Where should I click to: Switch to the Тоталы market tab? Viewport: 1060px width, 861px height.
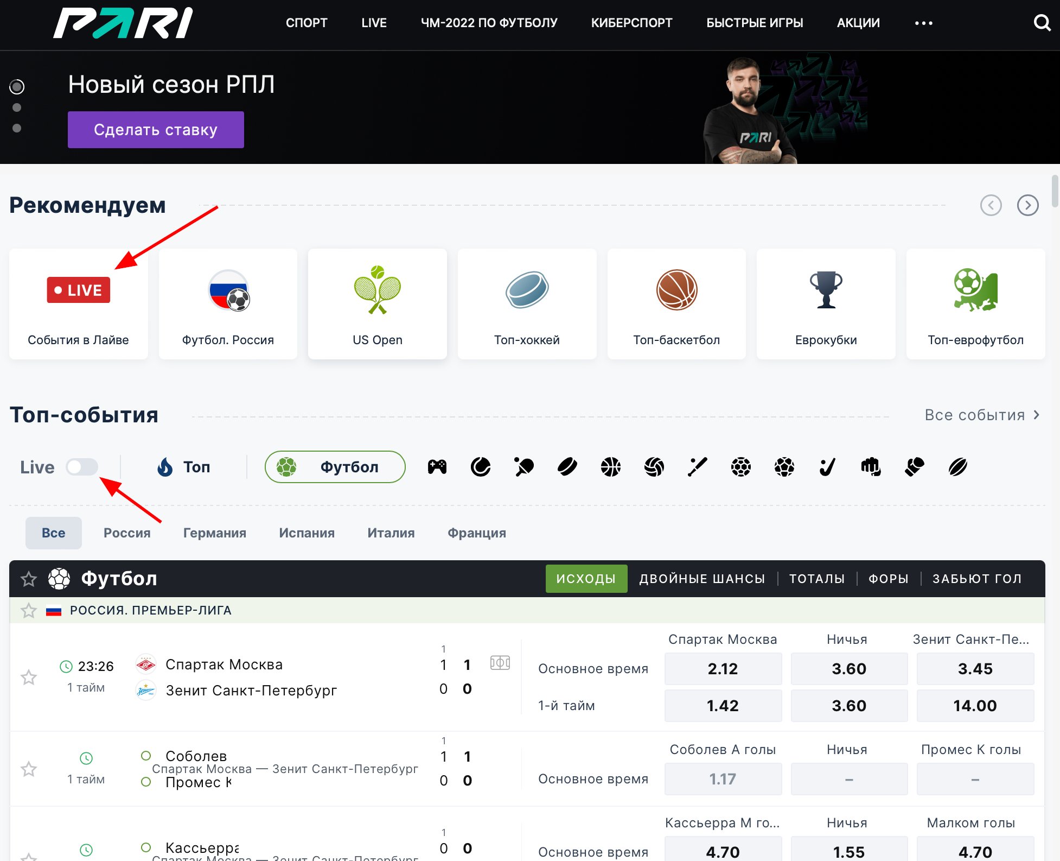(816, 579)
